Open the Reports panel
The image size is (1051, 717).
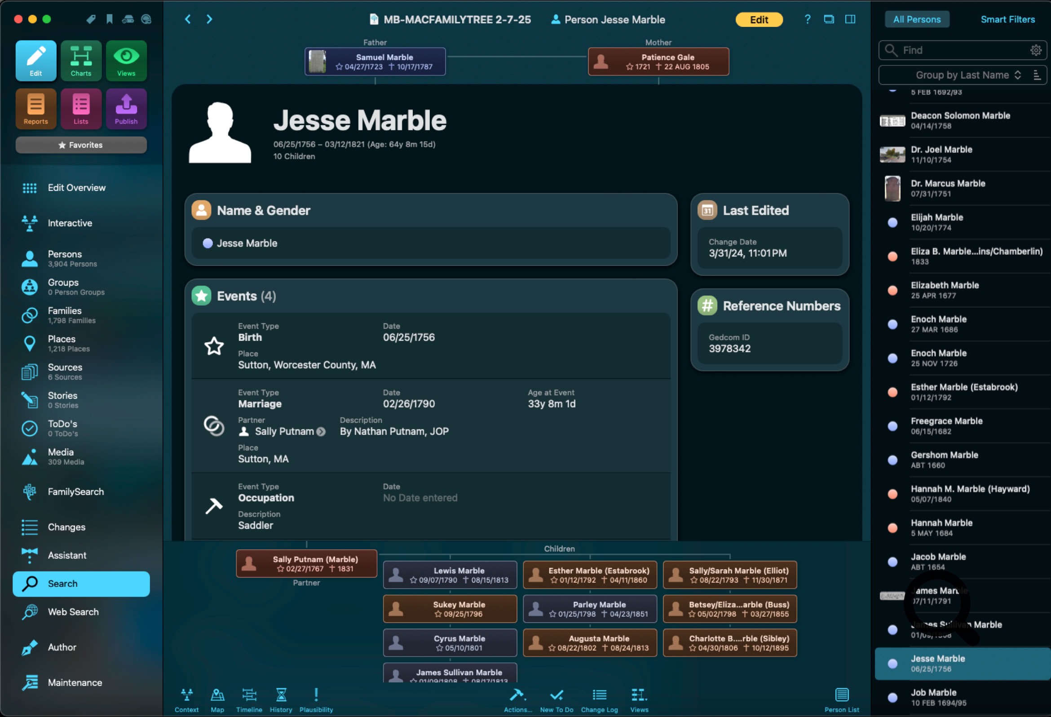[x=35, y=108]
